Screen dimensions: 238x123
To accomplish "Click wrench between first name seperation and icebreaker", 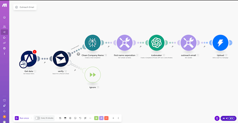I will [x=140, y=46].
